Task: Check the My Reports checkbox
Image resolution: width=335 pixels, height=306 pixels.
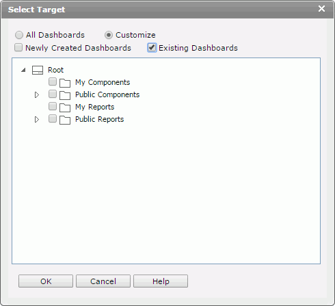Action: 53,106
